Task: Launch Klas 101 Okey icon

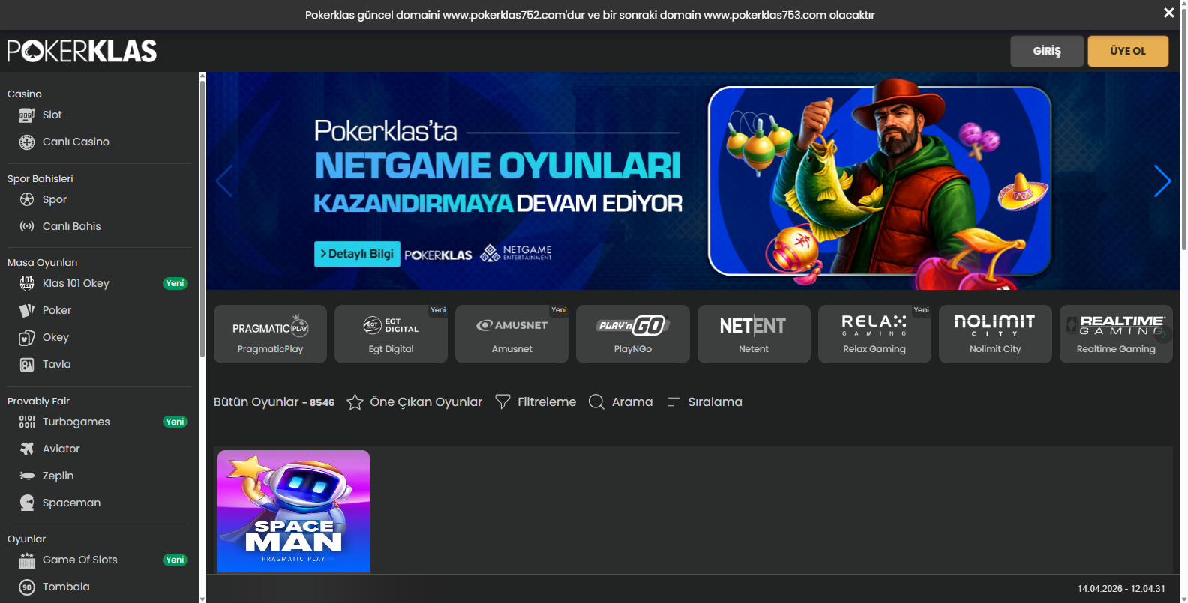Action: point(27,283)
